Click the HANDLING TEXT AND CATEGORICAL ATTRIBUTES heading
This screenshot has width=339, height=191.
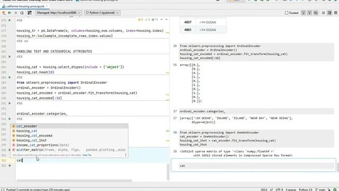pyautogui.click(x=54, y=51)
